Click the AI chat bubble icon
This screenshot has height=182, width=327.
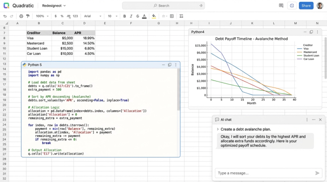point(217,120)
